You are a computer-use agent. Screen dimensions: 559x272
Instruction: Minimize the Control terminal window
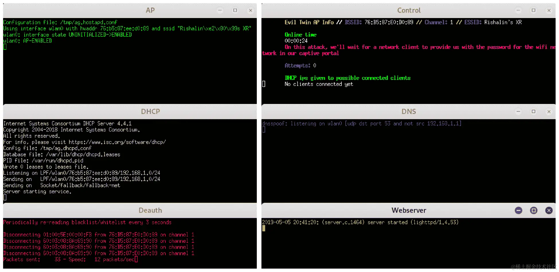[x=518, y=10]
